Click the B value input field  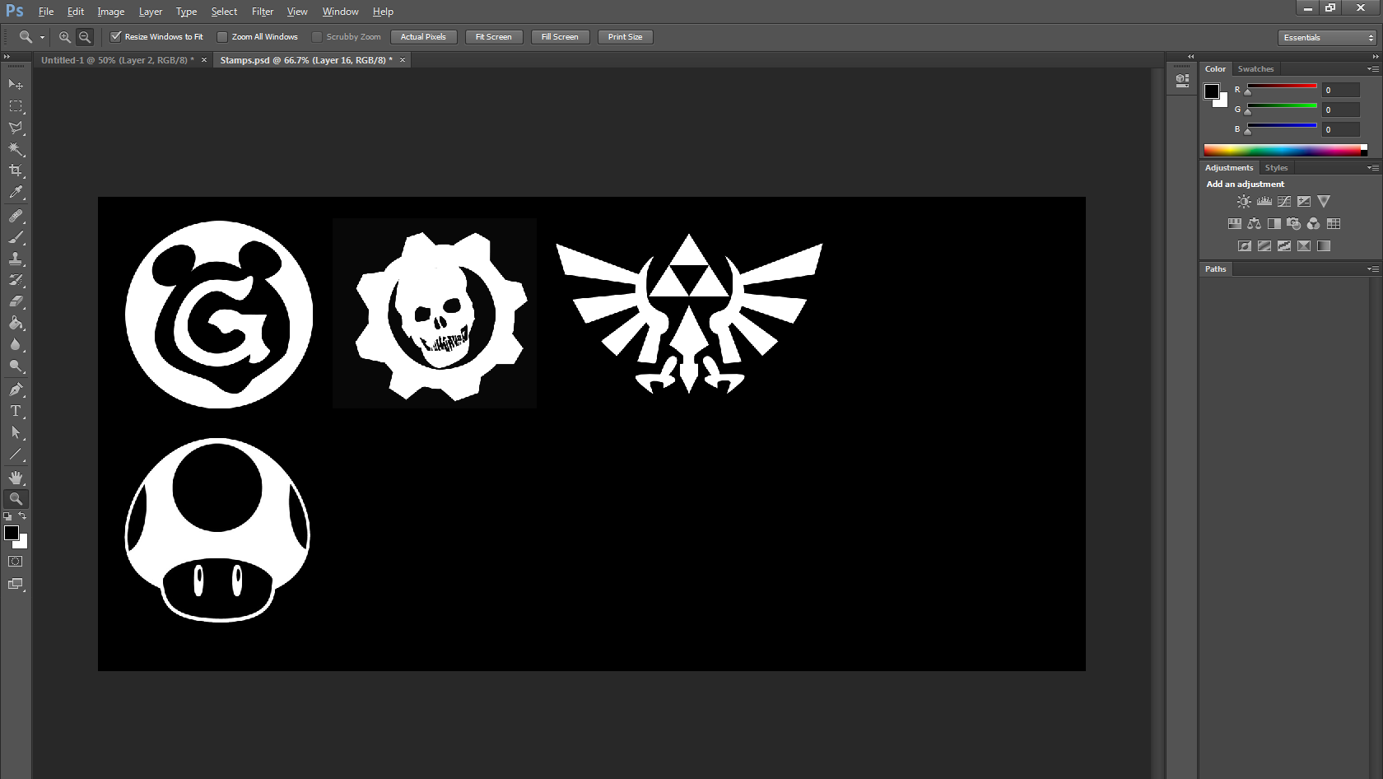click(1341, 129)
